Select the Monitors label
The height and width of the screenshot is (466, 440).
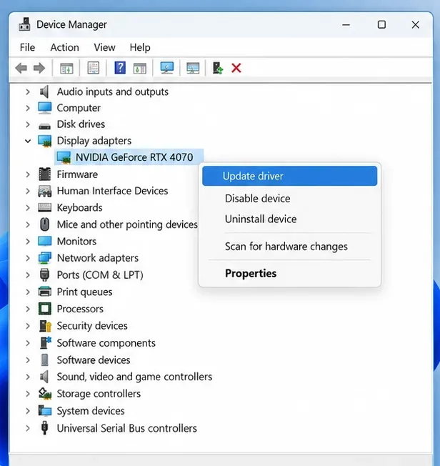[x=76, y=242]
